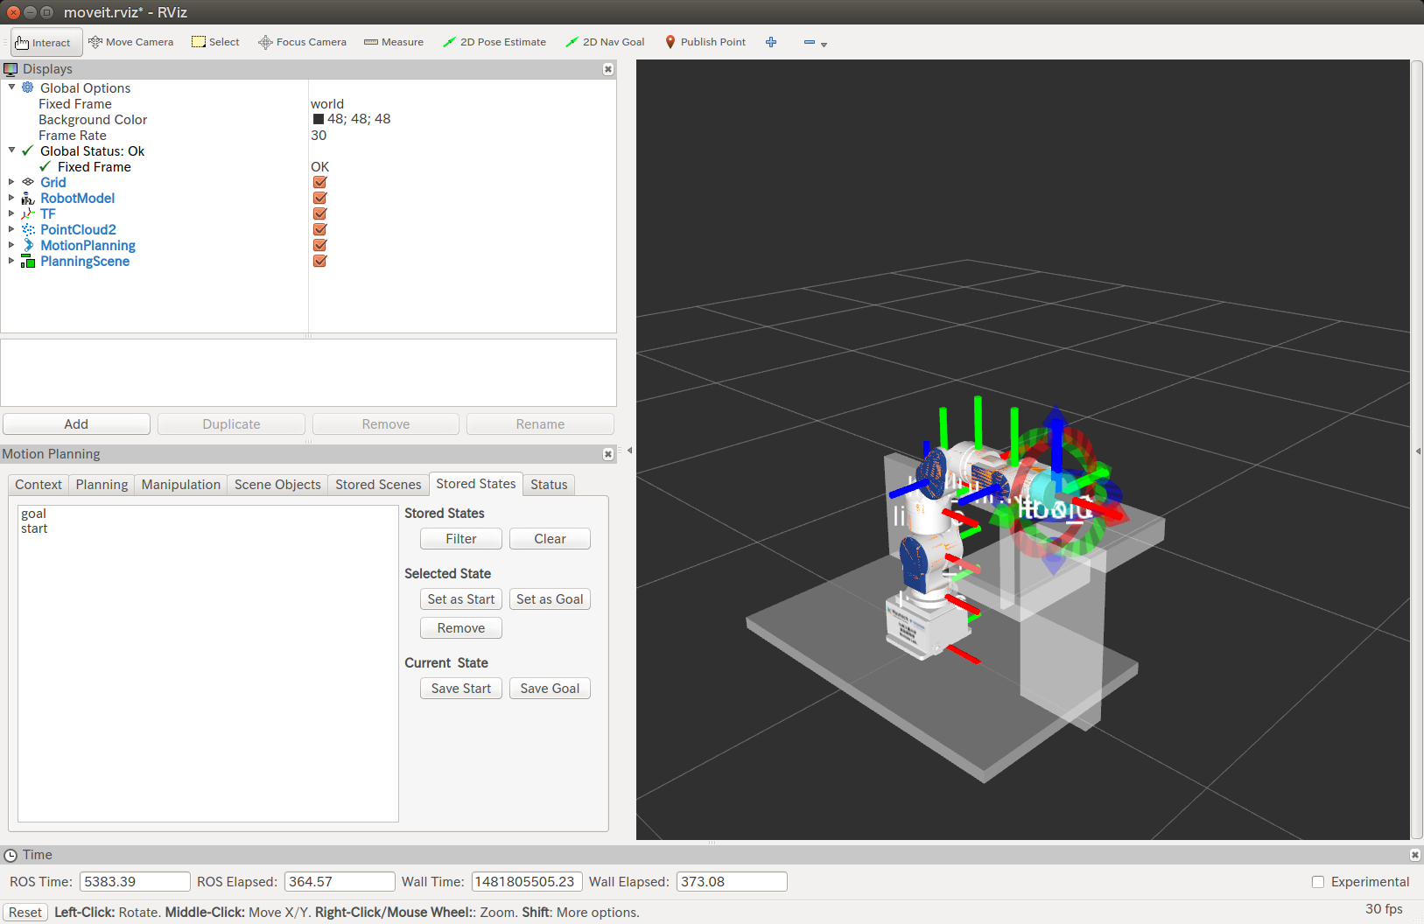Collapse the Global Status tree node
This screenshot has height=924, width=1424.
pos(11,150)
